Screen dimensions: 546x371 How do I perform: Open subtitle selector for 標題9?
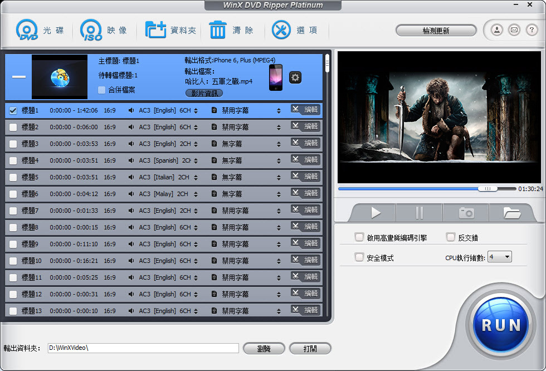[279, 245]
